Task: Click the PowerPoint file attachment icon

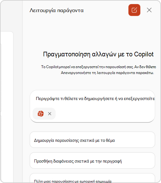Action: coord(41,114)
